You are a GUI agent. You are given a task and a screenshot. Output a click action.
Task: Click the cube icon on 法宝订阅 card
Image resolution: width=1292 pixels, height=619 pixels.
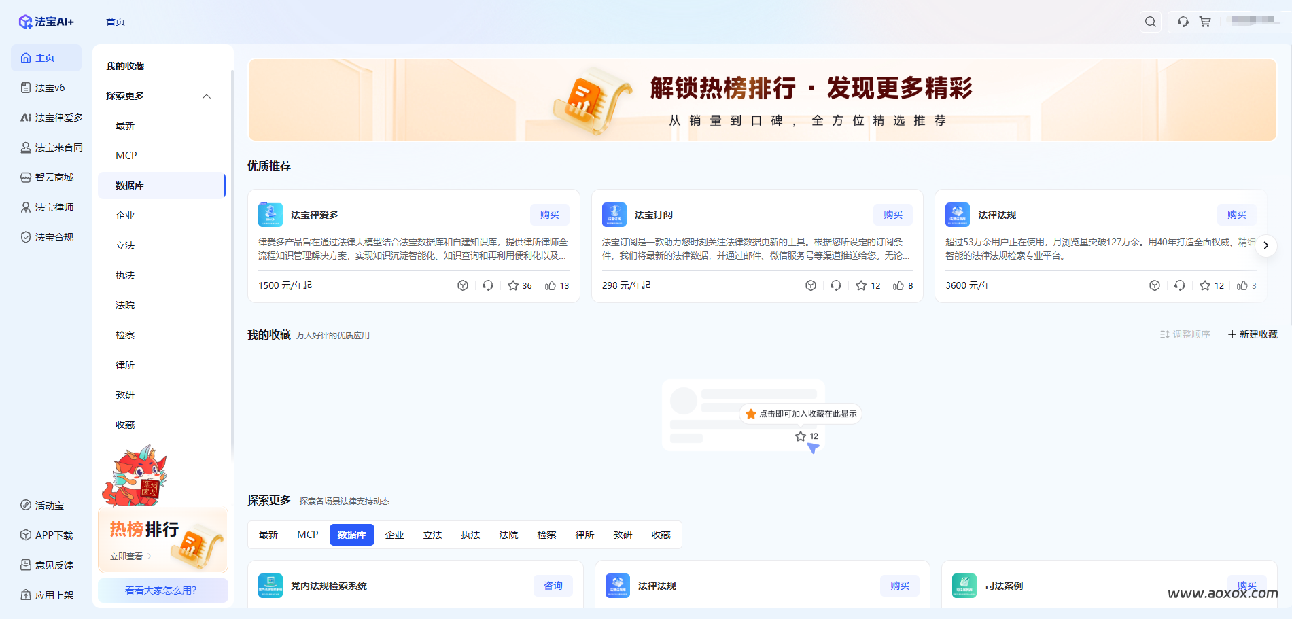coord(811,285)
